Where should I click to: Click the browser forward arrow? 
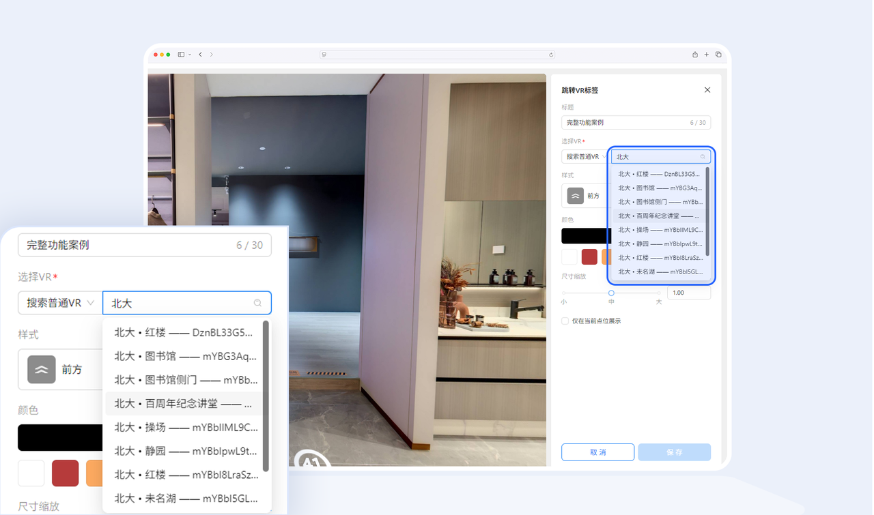point(212,54)
